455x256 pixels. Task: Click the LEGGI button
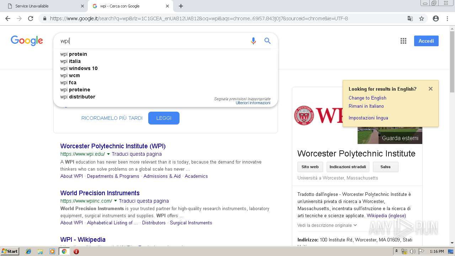click(164, 118)
